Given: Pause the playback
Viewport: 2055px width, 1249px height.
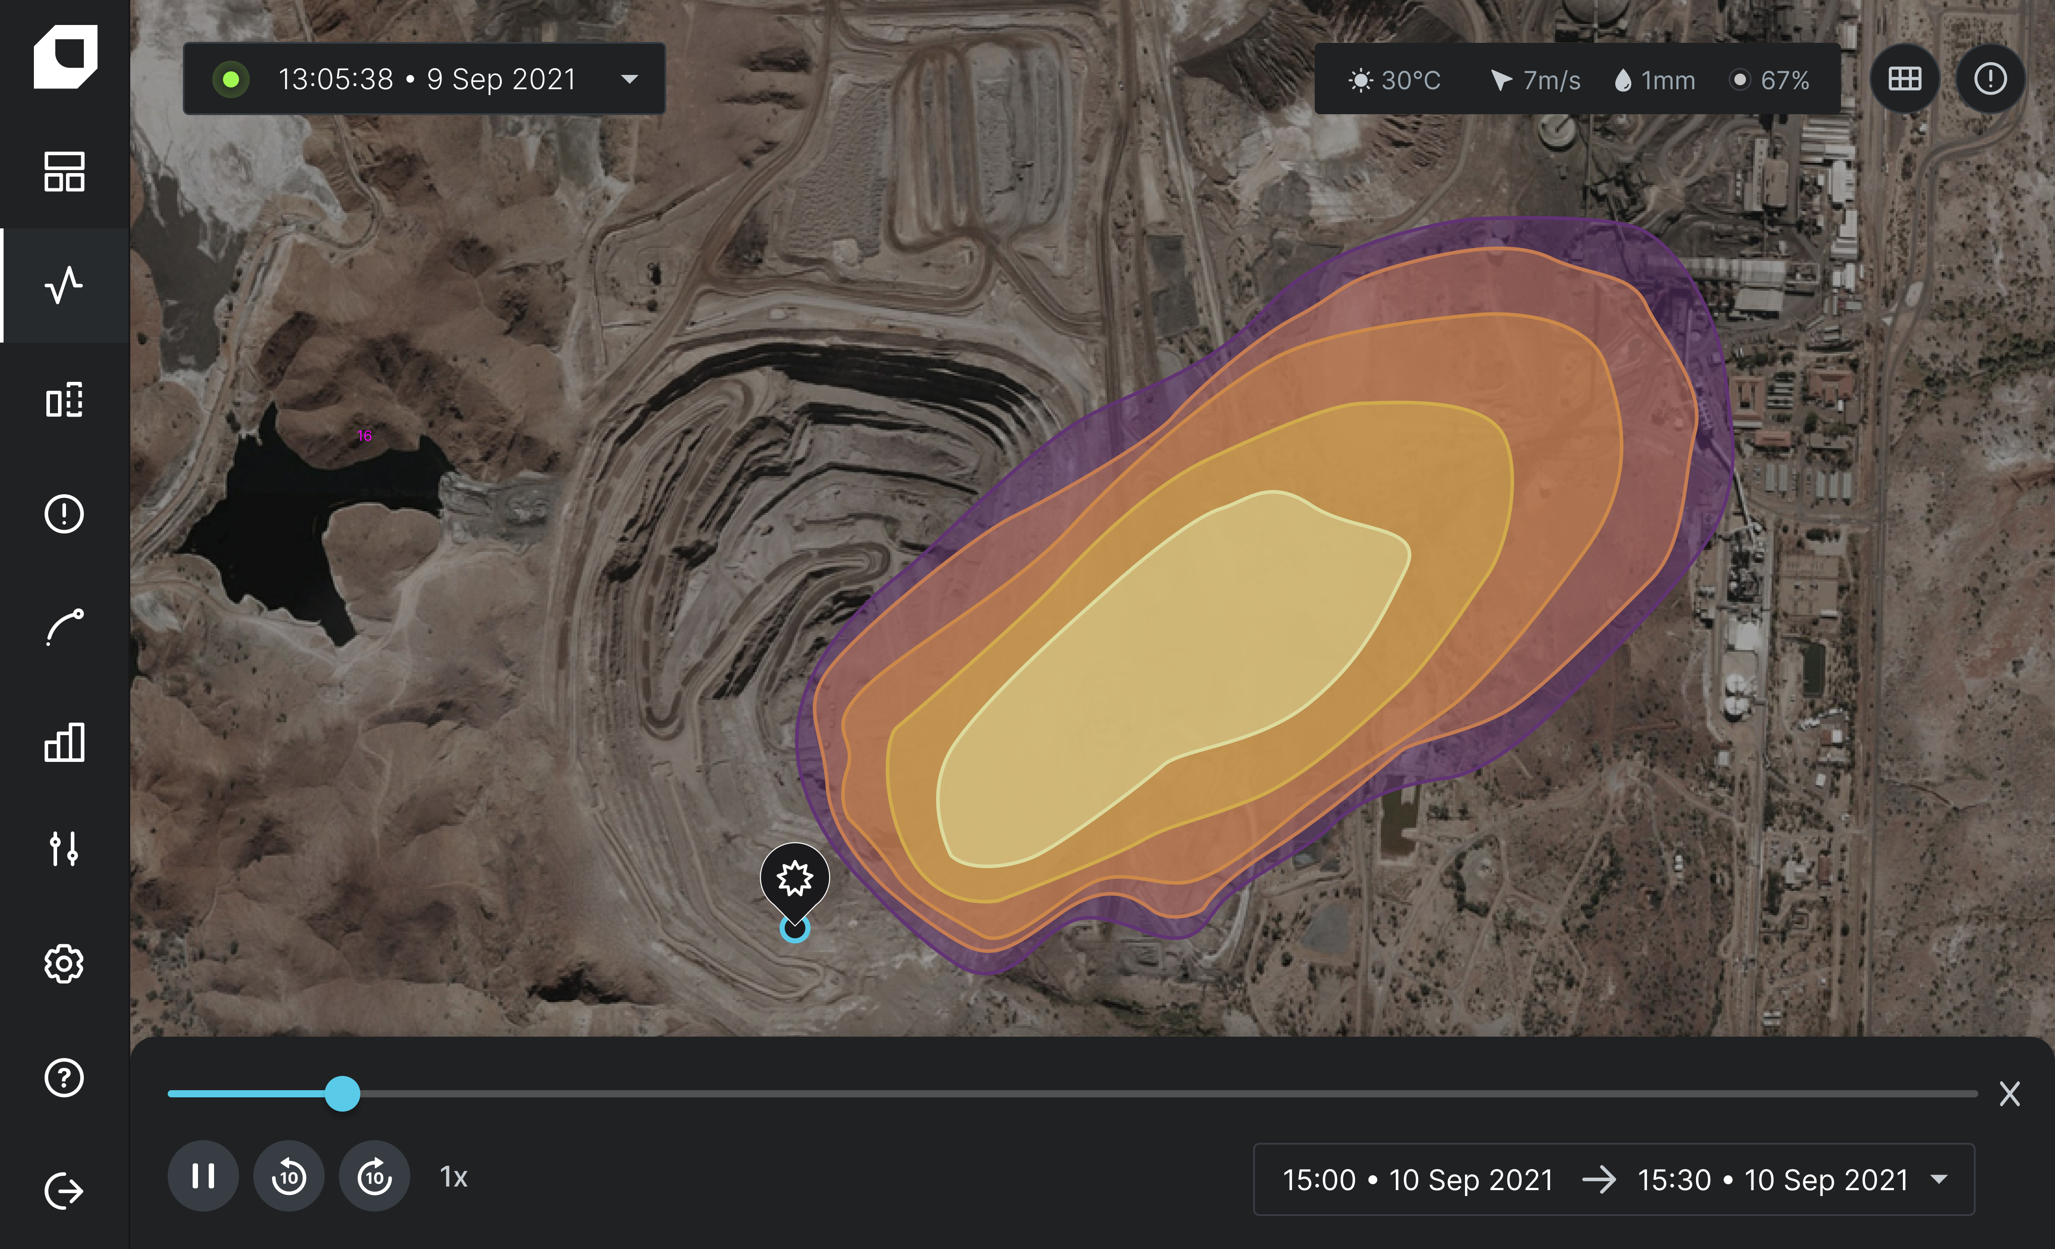Looking at the screenshot, I should click(202, 1176).
